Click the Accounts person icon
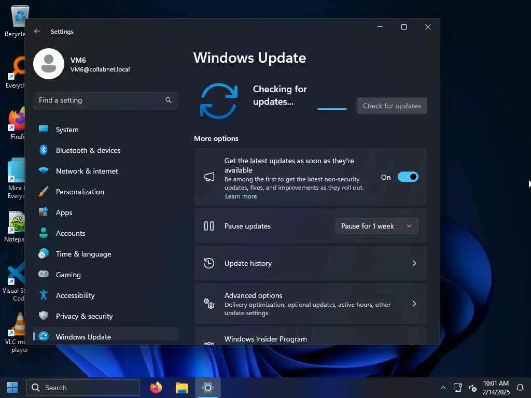This screenshot has height=398, width=531. pos(44,233)
